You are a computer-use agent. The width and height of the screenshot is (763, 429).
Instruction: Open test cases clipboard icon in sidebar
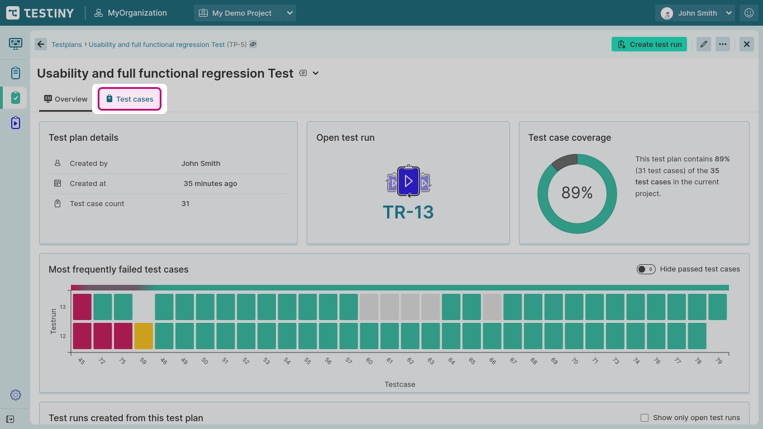tap(15, 73)
